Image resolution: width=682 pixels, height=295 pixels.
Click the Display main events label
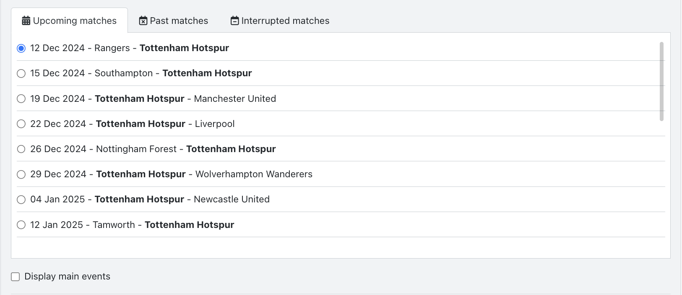tap(67, 276)
